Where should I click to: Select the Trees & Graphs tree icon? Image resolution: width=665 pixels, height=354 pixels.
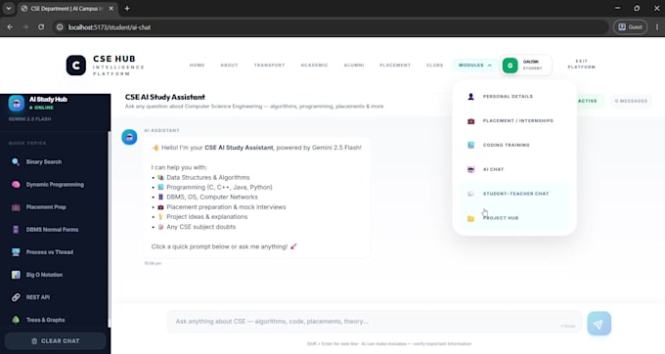click(x=16, y=320)
